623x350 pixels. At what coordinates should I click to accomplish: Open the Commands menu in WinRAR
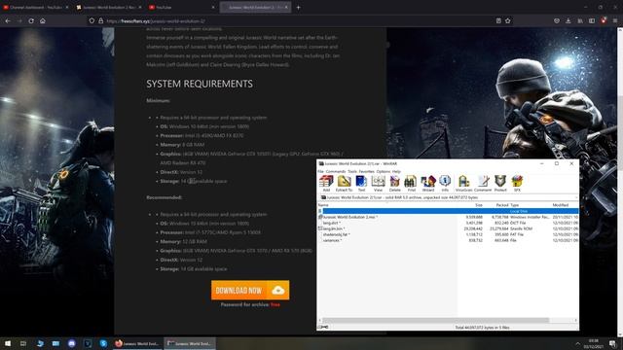[336, 171]
